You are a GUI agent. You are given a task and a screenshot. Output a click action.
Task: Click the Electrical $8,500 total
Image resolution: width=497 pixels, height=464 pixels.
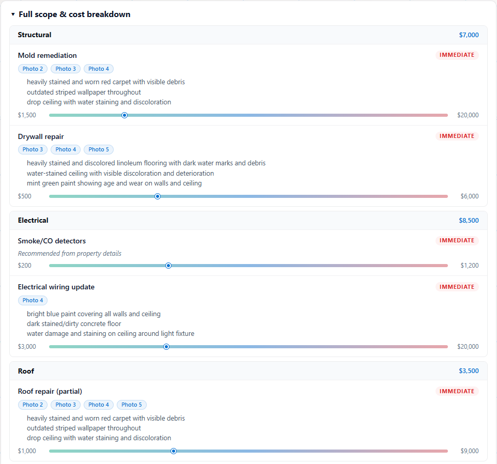pos(469,220)
